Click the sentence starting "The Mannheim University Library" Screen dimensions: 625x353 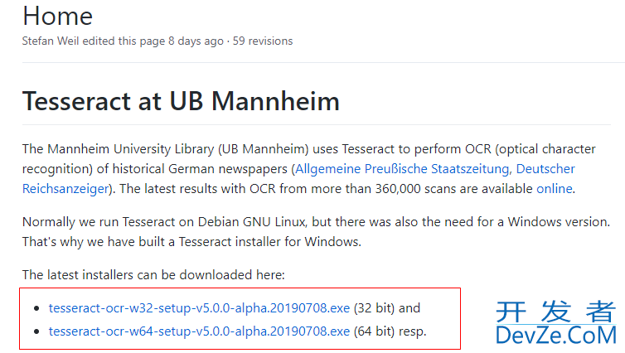[309, 169]
